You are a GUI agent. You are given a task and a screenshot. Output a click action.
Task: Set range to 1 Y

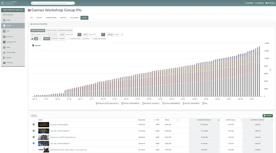click(x=43, y=34)
